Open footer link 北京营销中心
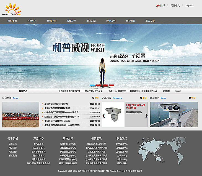The width and height of the screenshot is (202, 176). click(x=122, y=144)
